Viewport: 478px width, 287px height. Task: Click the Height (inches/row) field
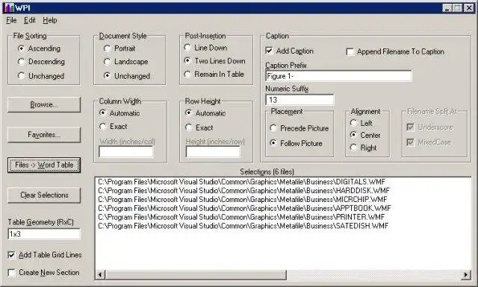coord(213,152)
